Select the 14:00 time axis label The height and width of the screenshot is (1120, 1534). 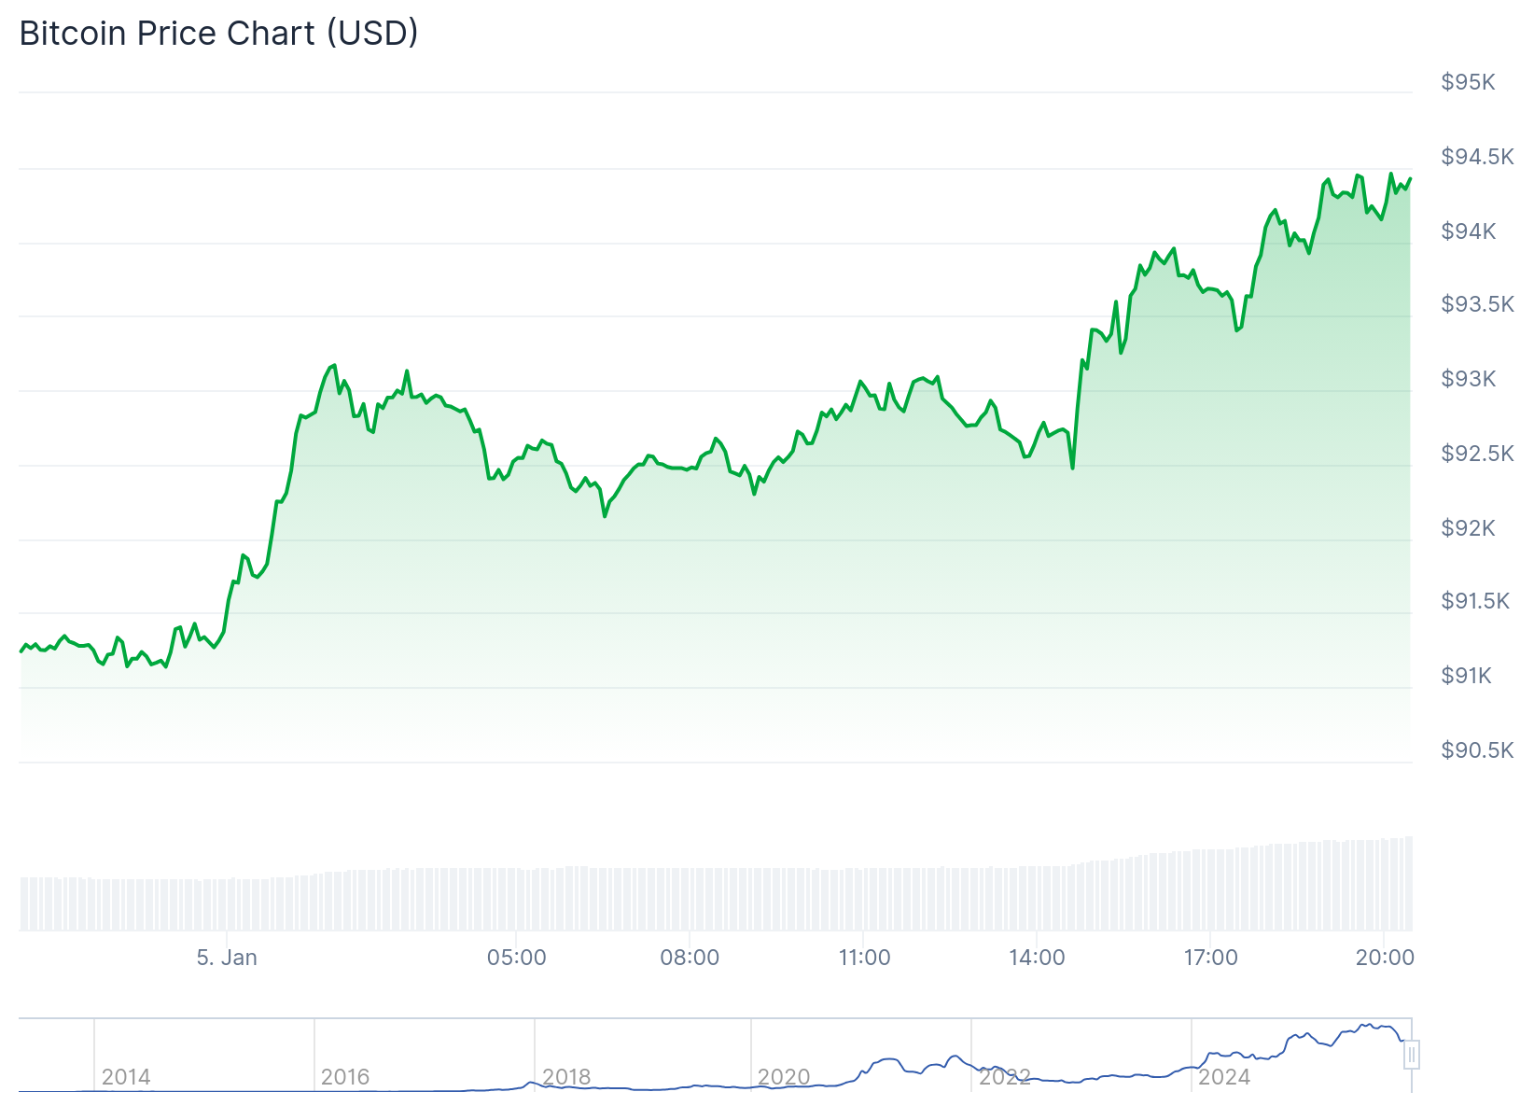[x=1037, y=958]
